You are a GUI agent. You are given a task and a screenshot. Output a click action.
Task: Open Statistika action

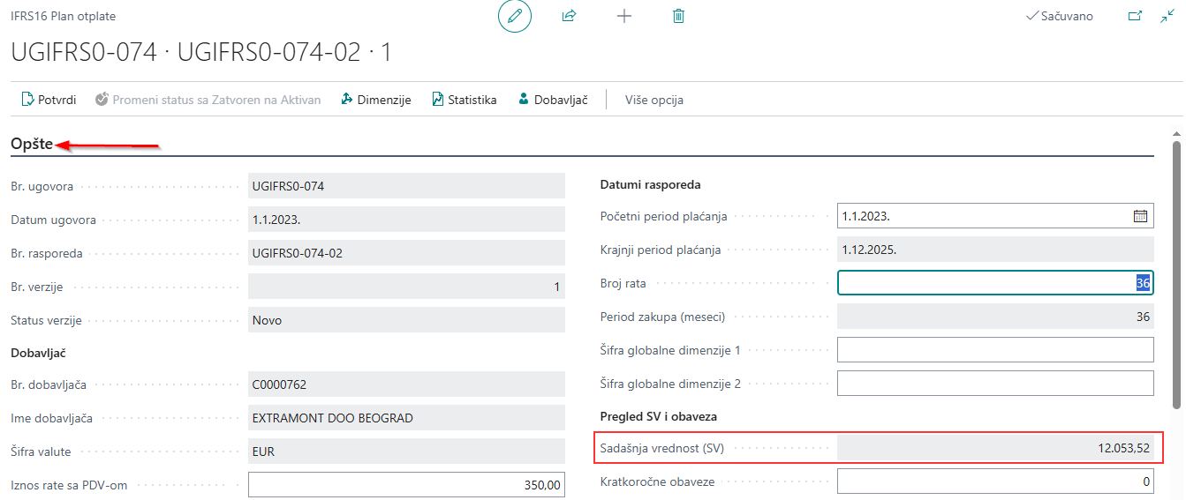(x=464, y=100)
